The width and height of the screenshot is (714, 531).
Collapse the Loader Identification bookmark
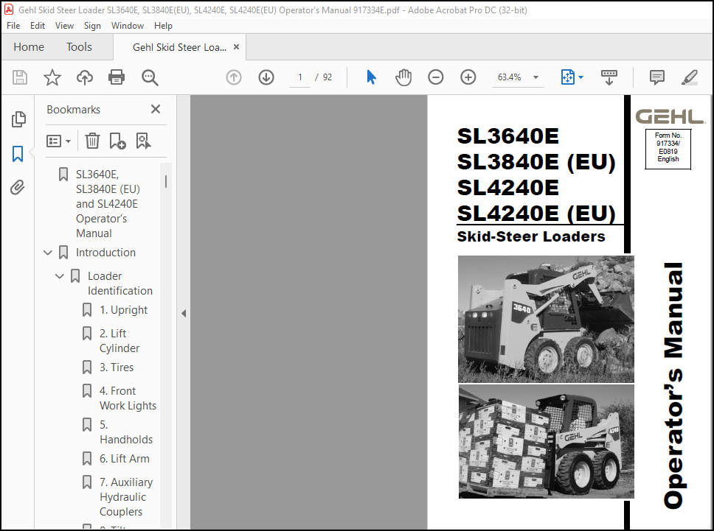[x=59, y=276]
